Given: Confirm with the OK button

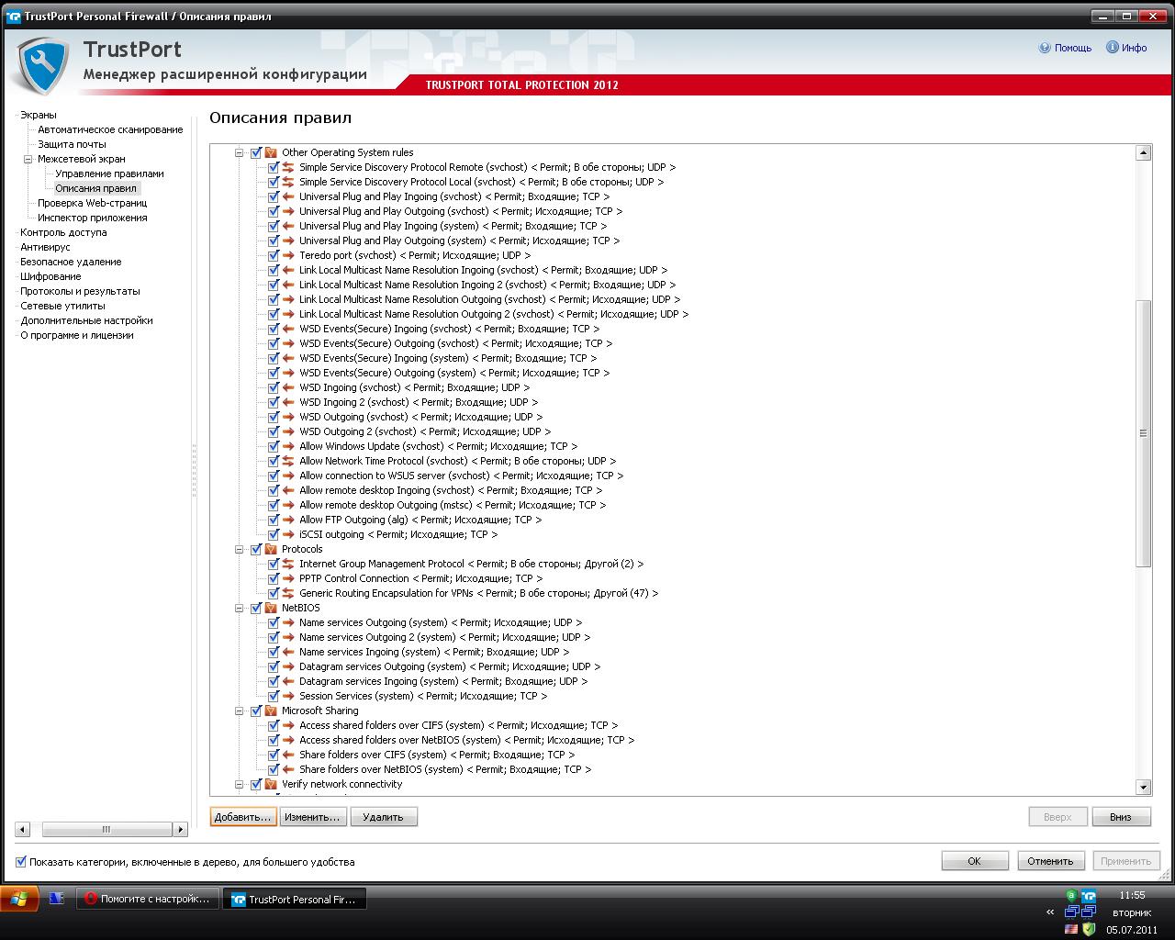Looking at the screenshot, I should (x=975, y=861).
